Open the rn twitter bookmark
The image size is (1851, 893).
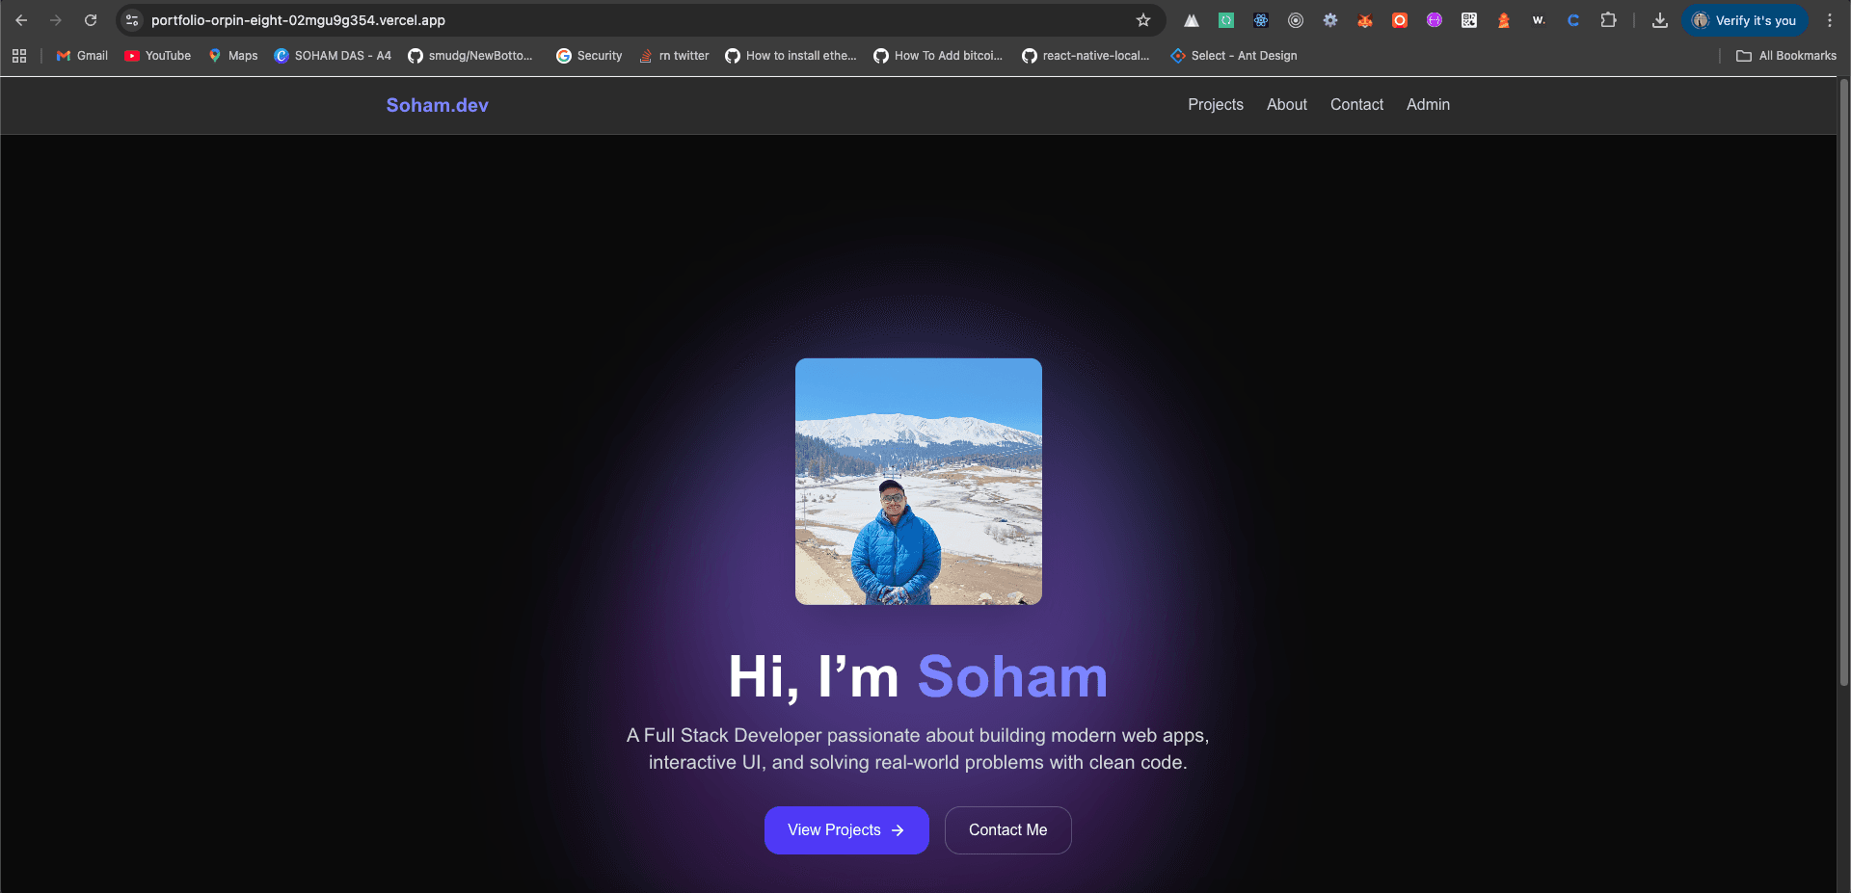click(674, 56)
